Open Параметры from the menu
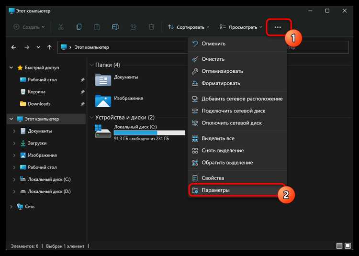The width and height of the screenshot is (359, 256). [237, 190]
